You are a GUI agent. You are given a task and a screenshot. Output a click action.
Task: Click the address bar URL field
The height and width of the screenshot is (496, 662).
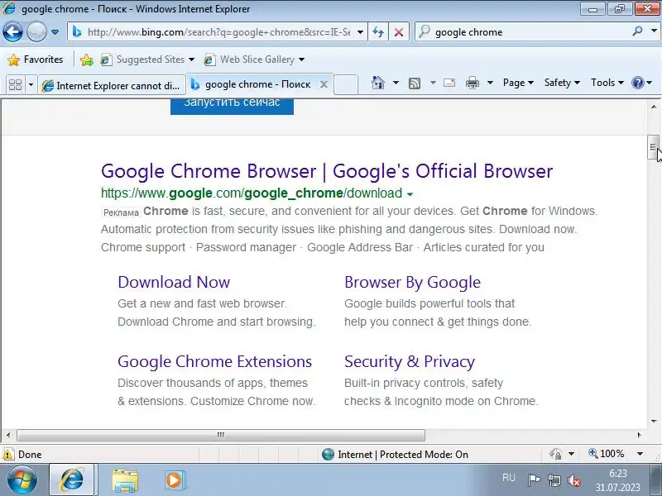pyautogui.click(x=218, y=32)
